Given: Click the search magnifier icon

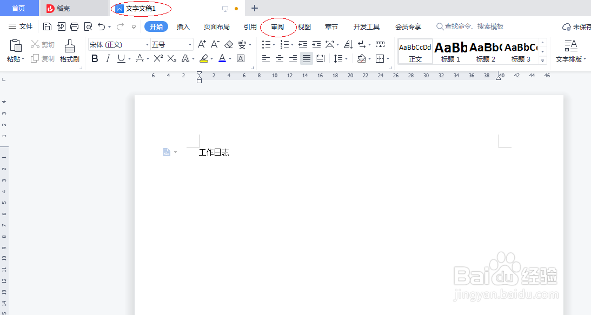Looking at the screenshot, I should pyautogui.click(x=440, y=26).
